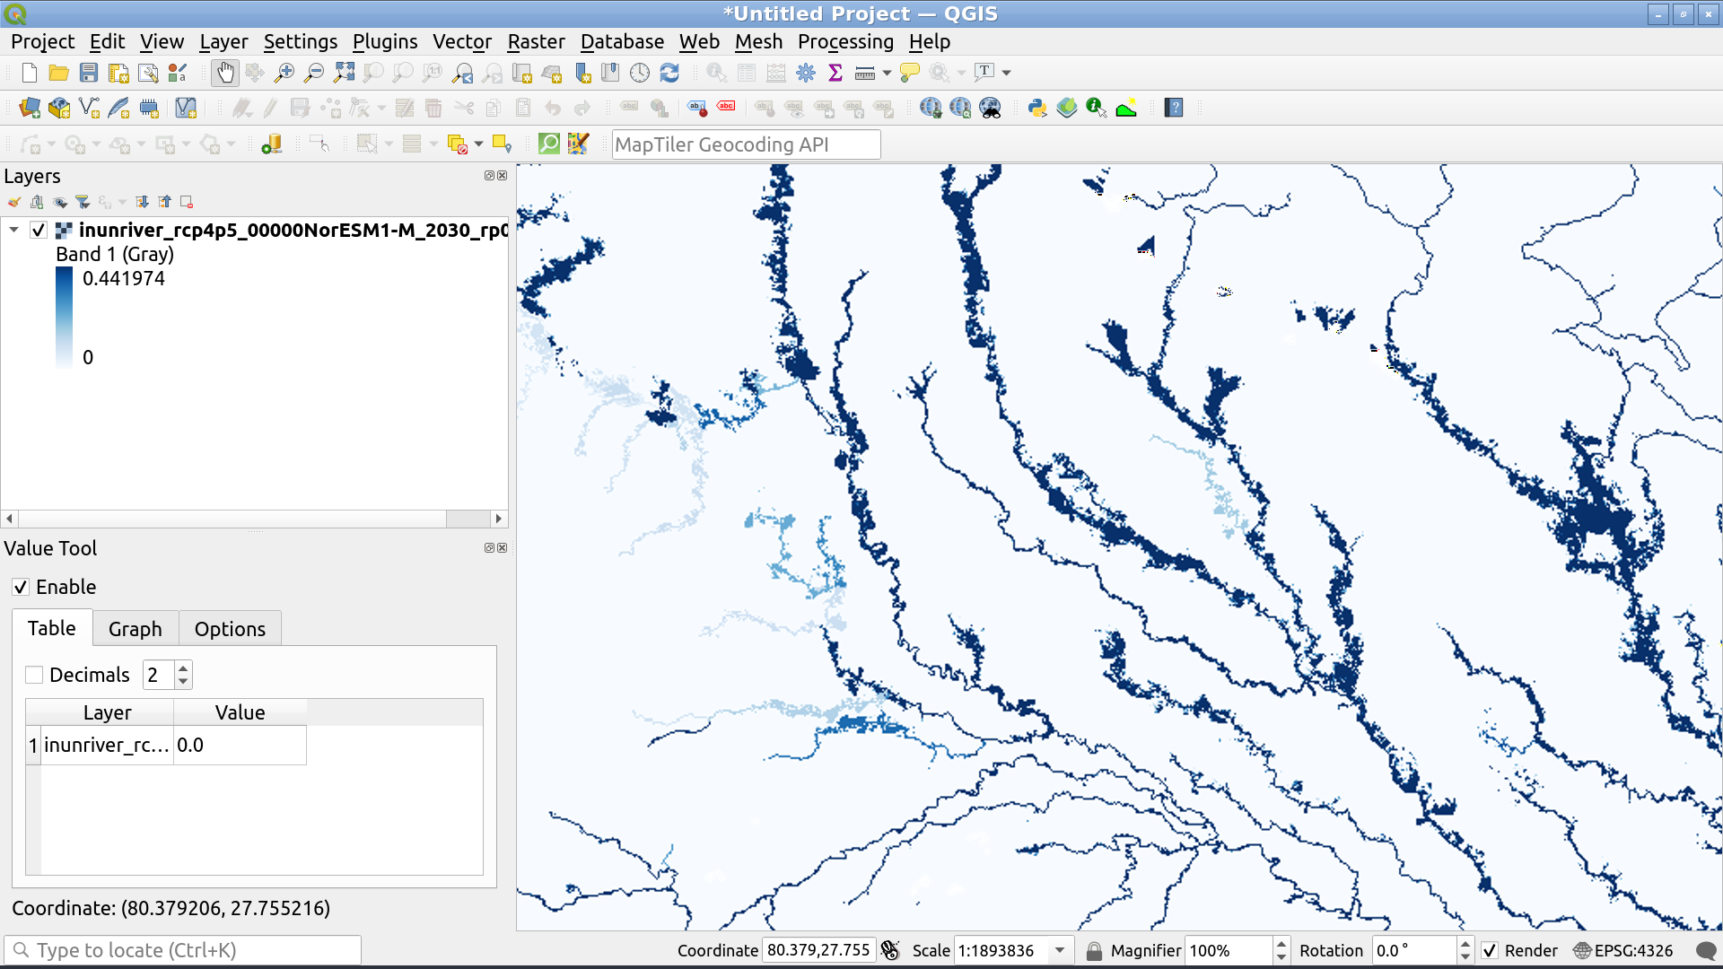Switch to the Graph tab

136,629
